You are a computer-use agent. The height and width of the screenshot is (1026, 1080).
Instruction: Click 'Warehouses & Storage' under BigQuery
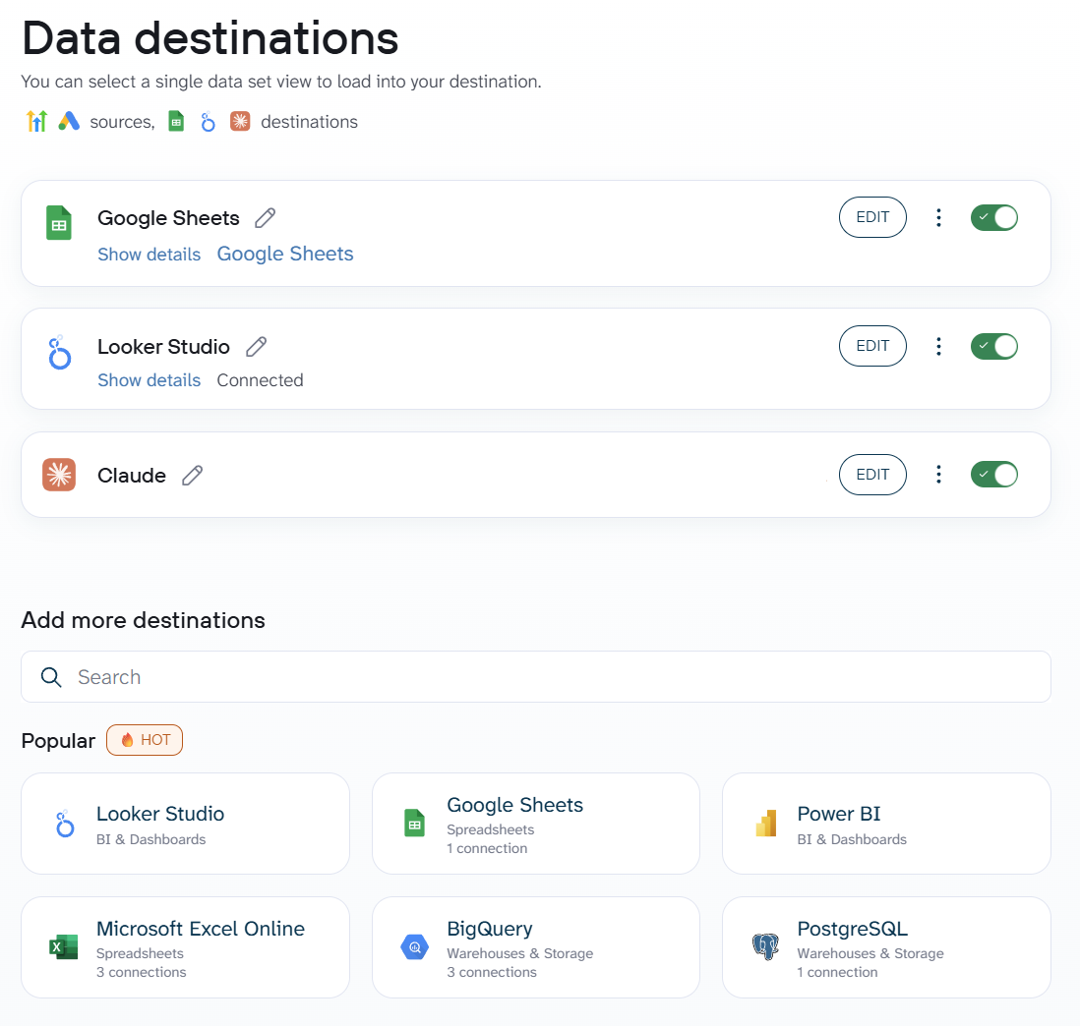(520, 953)
